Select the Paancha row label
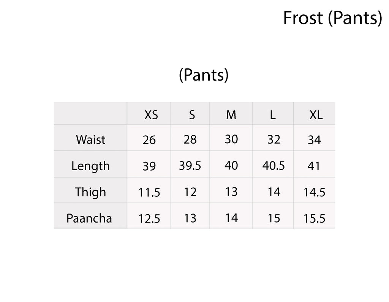The height and width of the screenshot is (302, 389). point(89,218)
